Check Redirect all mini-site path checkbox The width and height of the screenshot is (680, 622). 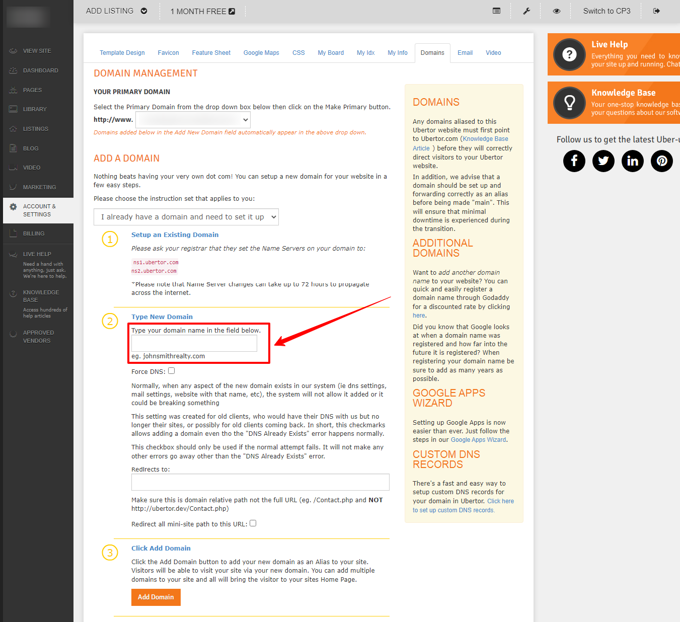tap(253, 523)
